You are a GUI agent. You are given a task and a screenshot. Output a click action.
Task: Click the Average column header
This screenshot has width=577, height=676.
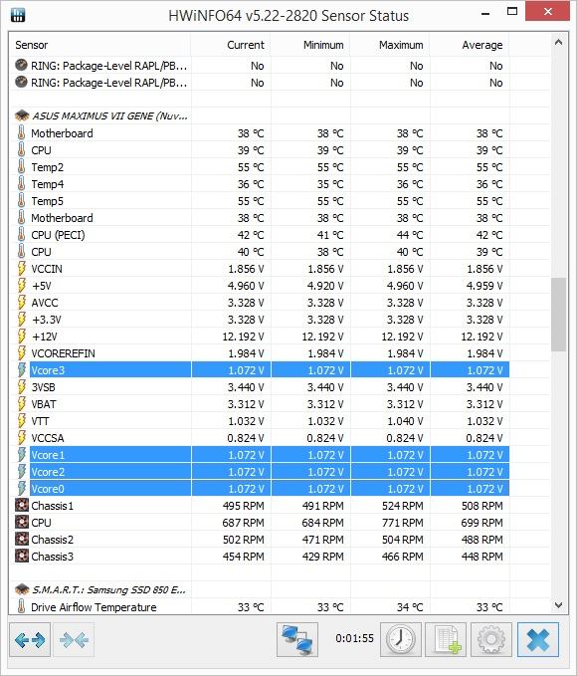pos(470,45)
